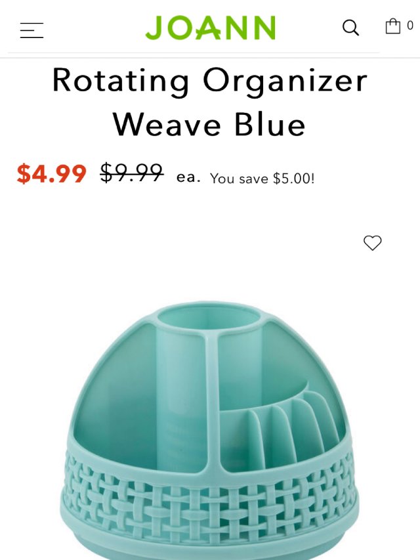Screen dimensions: 420x560
Task: Click the word Organizer in the title
Action: click(285, 82)
